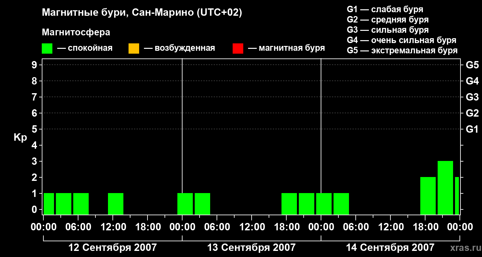Click the "Kp" axis title
Viewport: 482px width, 257px height.
tap(20, 137)
